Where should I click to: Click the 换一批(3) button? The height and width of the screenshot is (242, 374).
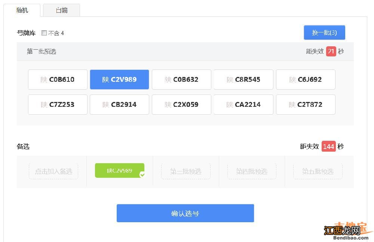(324, 32)
